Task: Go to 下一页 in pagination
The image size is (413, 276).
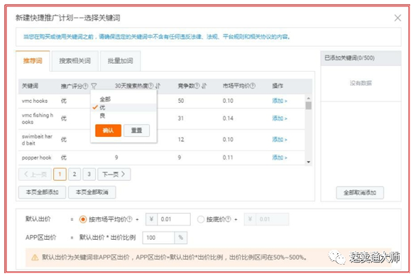Action: click(114, 175)
